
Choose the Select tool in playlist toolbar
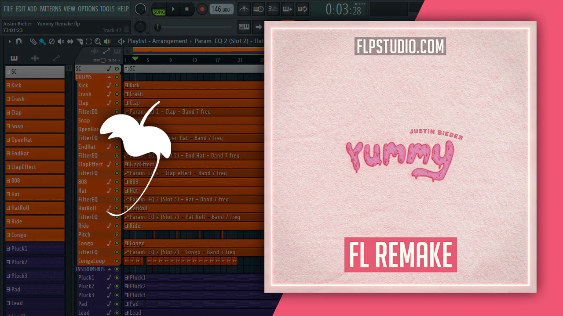[x=88, y=41]
